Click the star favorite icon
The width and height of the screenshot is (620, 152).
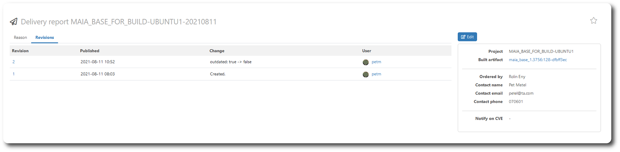coord(593,21)
